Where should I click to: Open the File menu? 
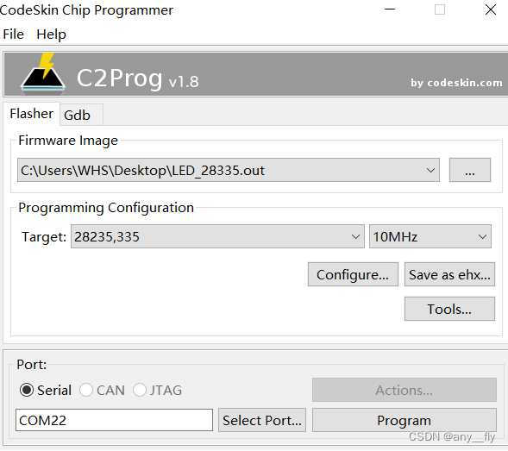pyautogui.click(x=13, y=34)
